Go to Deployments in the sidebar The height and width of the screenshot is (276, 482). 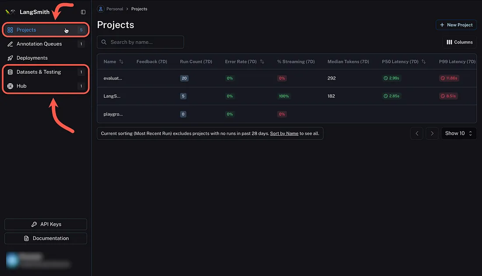(x=46, y=58)
